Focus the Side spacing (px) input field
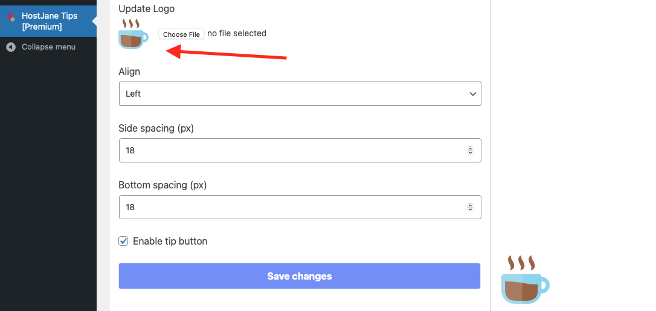Image resolution: width=656 pixels, height=311 pixels. (x=300, y=150)
